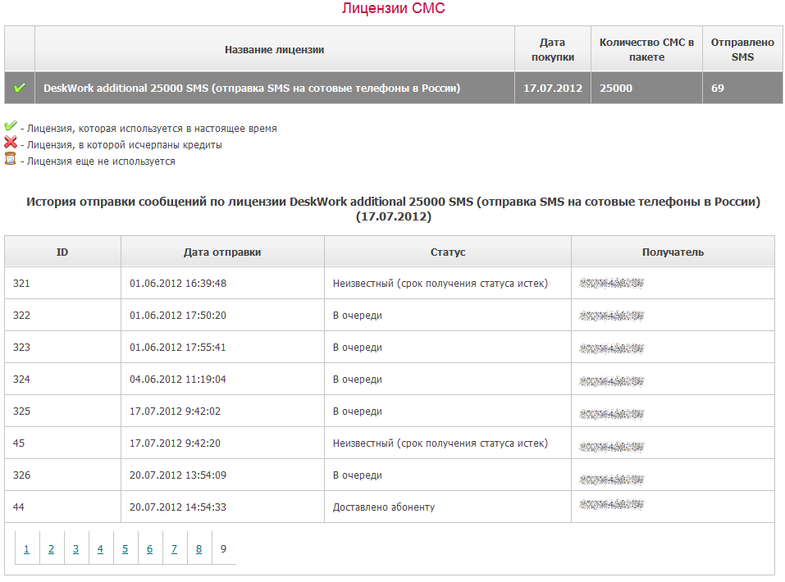Go to page 1 of message history

pyautogui.click(x=26, y=549)
